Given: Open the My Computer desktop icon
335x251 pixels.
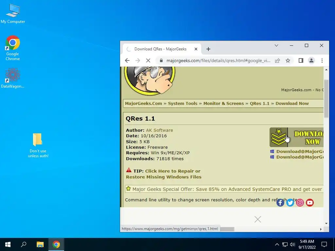Looking at the screenshot, I should (13, 14).
